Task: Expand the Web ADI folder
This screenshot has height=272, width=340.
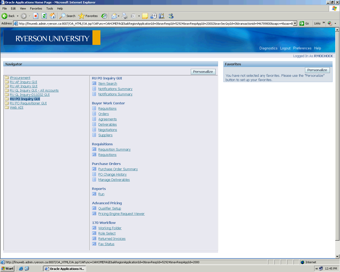Action: tap(16, 108)
